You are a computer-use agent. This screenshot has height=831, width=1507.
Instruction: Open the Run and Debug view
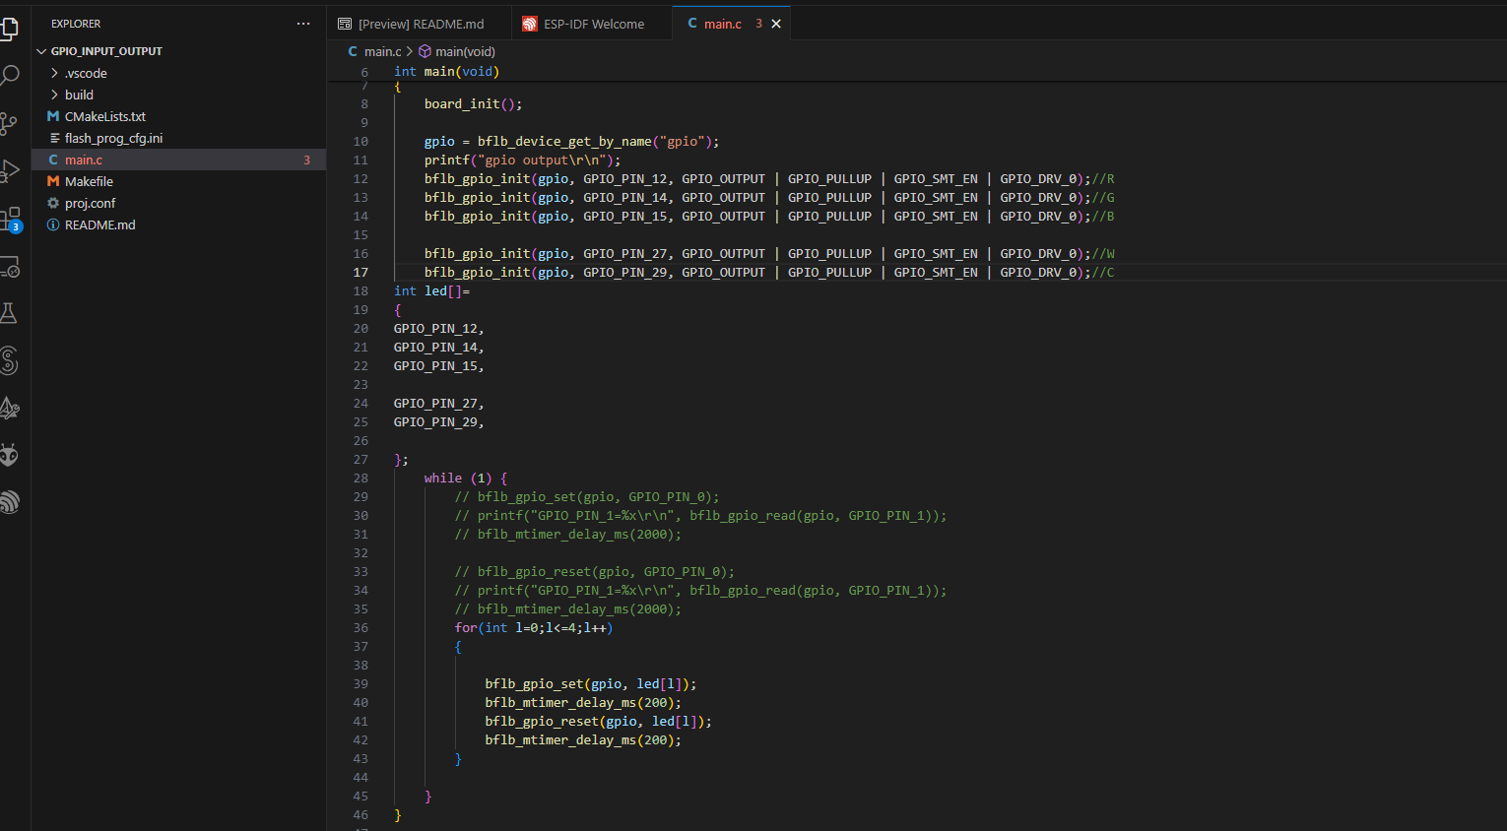[9, 171]
